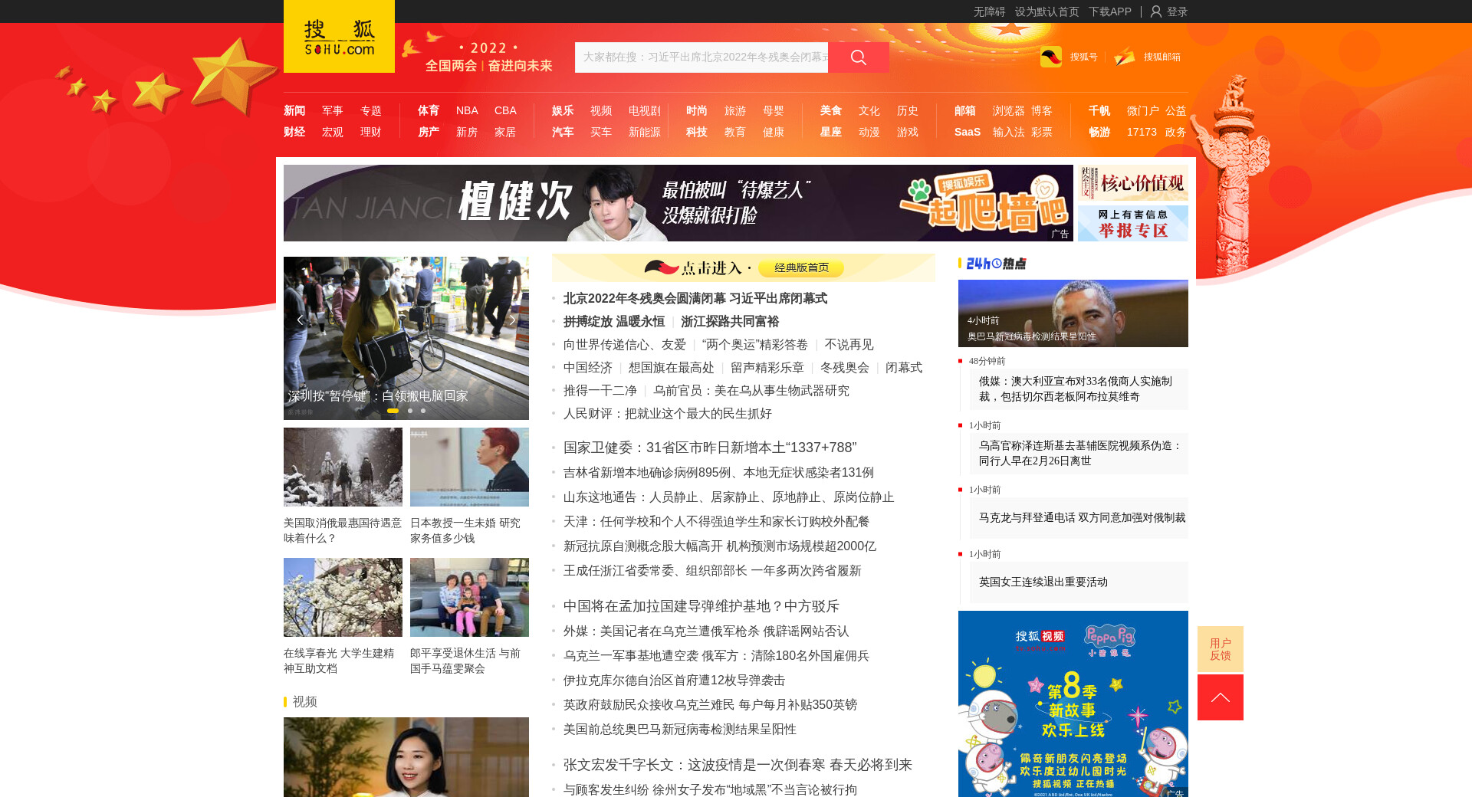Image resolution: width=1472 pixels, height=797 pixels.
Task: Go to previous slide in carousel
Action: click(x=300, y=320)
